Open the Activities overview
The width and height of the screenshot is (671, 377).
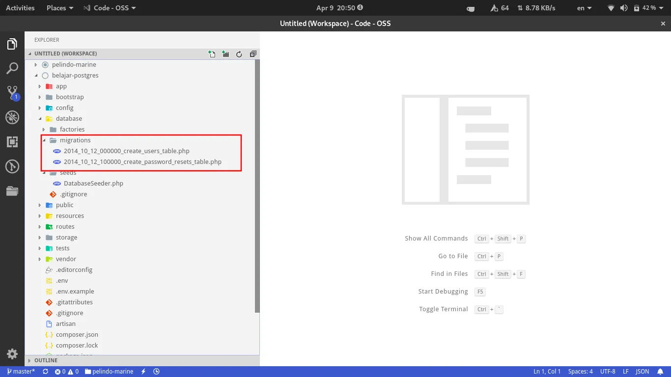coord(20,8)
